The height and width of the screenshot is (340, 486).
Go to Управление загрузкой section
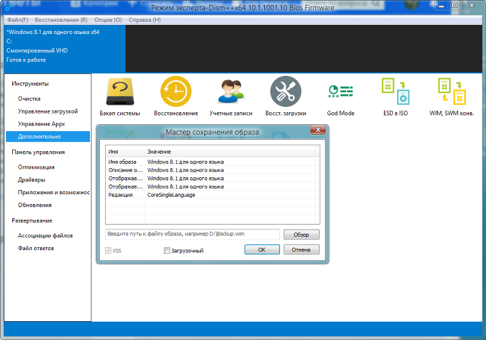pyautogui.click(x=48, y=112)
